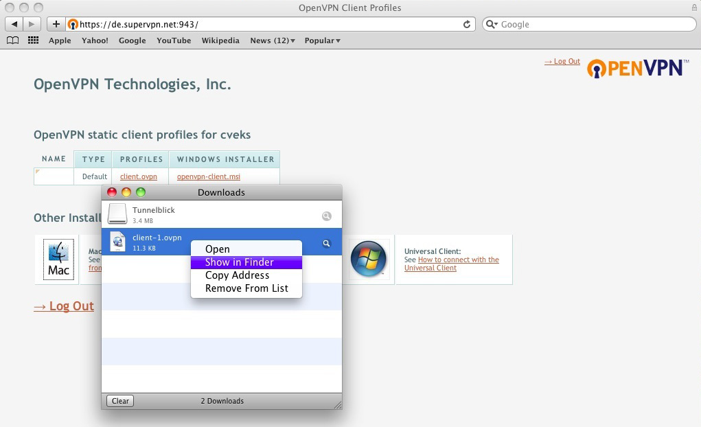The image size is (701, 427).
Task: Add a bookmark with the plus button
Action: coord(56,24)
